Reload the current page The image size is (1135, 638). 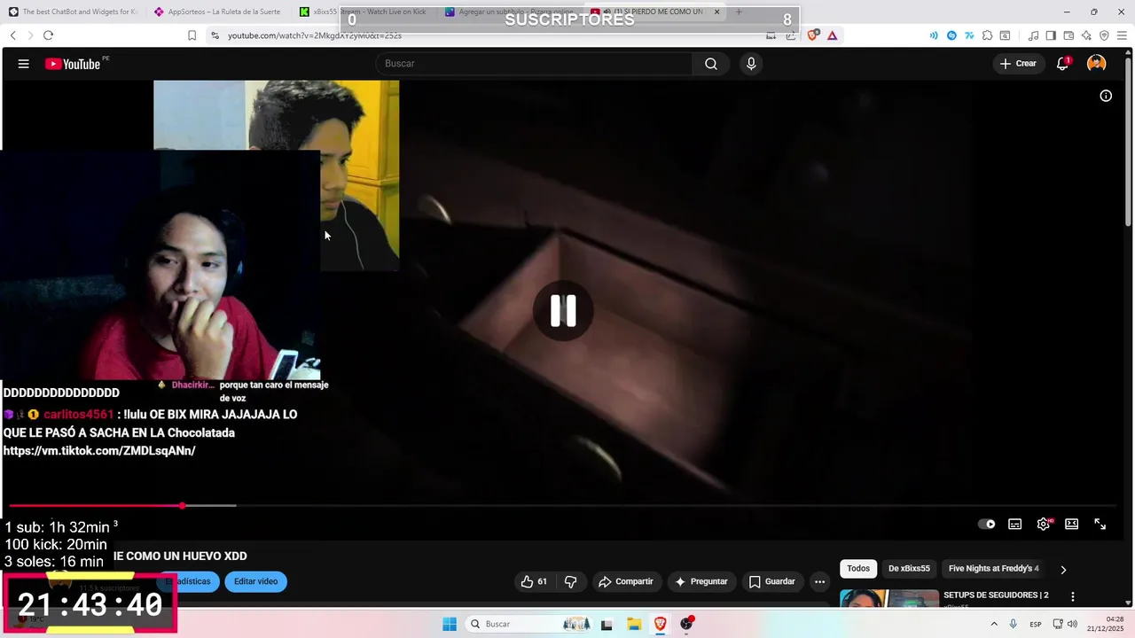pyautogui.click(x=48, y=35)
